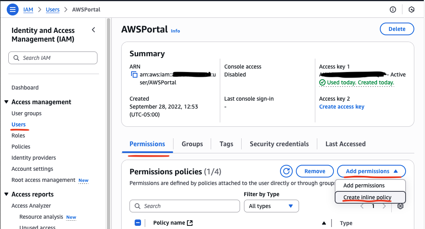
Task: Refresh the Permissions policies list
Action: 286,171
